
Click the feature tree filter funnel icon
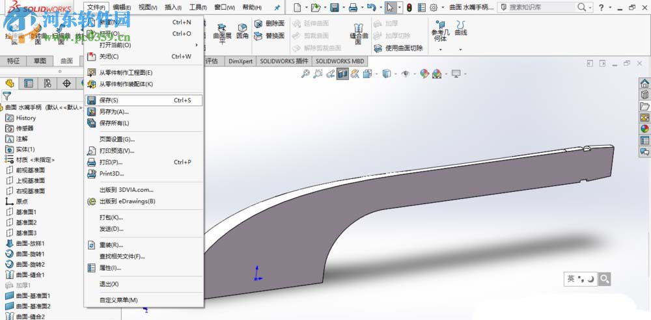(x=7, y=96)
